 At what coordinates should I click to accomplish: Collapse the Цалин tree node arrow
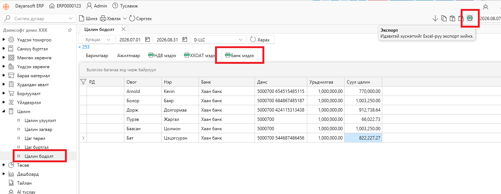point(4,112)
